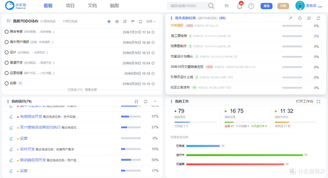
Task: Click the clock icon on 具体考察 row
Action: (x=153, y=32)
